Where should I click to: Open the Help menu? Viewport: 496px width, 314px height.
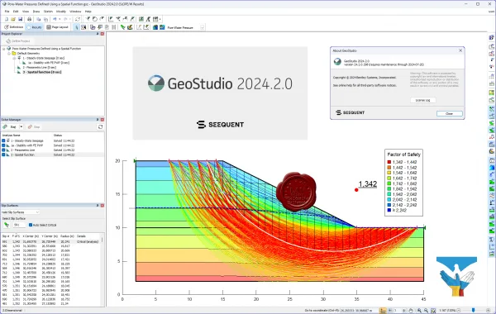[x=88, y=12]
